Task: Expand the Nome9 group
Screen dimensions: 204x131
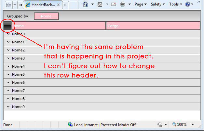Action: pyautogui.click(x=8, y=107)
